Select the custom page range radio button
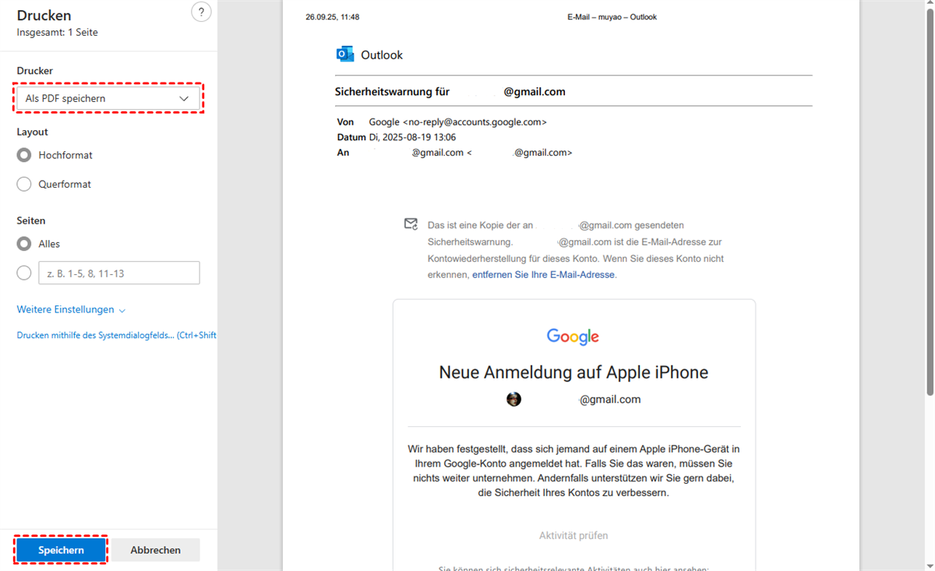 [24, 273]
